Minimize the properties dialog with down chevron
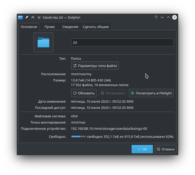This screenshot has width=195, height=175. coord(162,17)
